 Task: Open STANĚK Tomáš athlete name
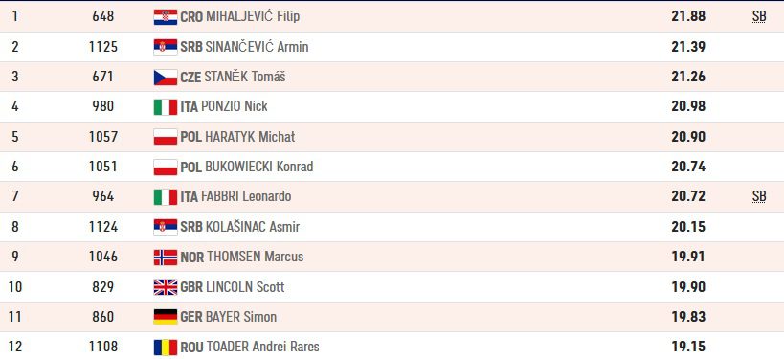pos(245,77)
